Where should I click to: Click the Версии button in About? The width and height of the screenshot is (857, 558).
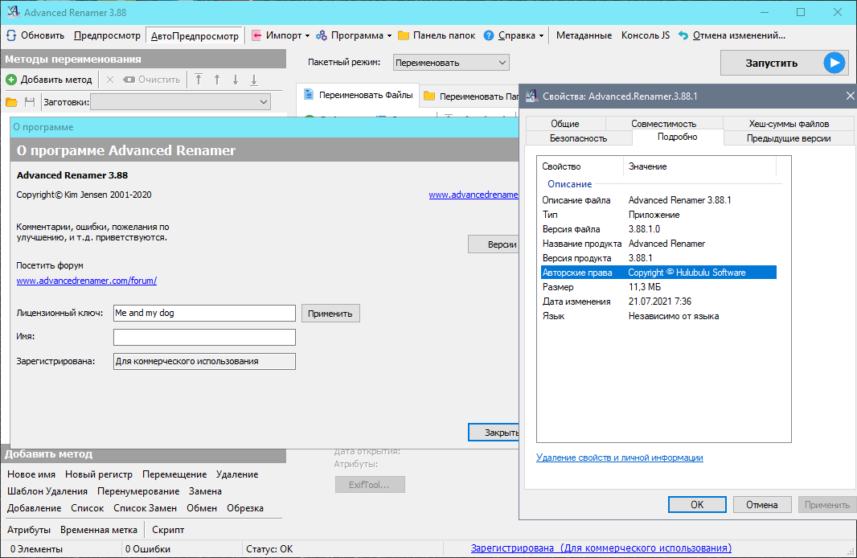[494, 244]
